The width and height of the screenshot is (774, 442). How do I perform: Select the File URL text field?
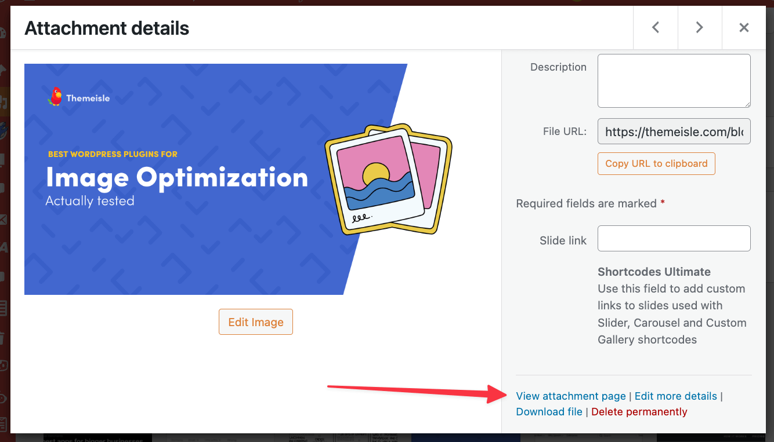pyautogui.click(x=674, y=131)
